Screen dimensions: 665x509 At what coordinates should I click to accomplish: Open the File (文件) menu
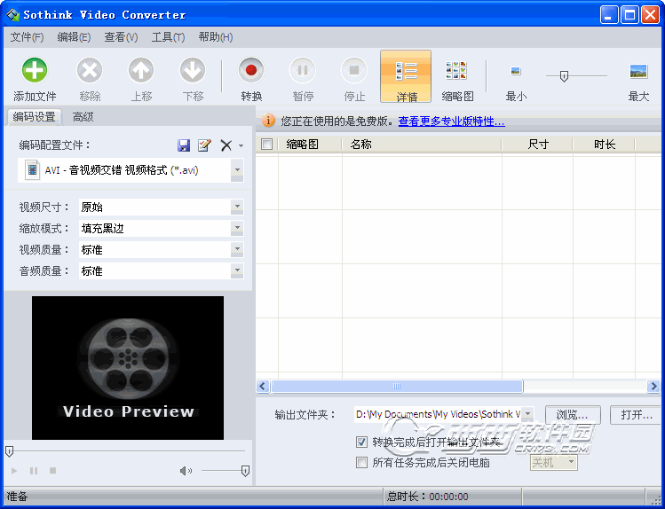[27, 37]
